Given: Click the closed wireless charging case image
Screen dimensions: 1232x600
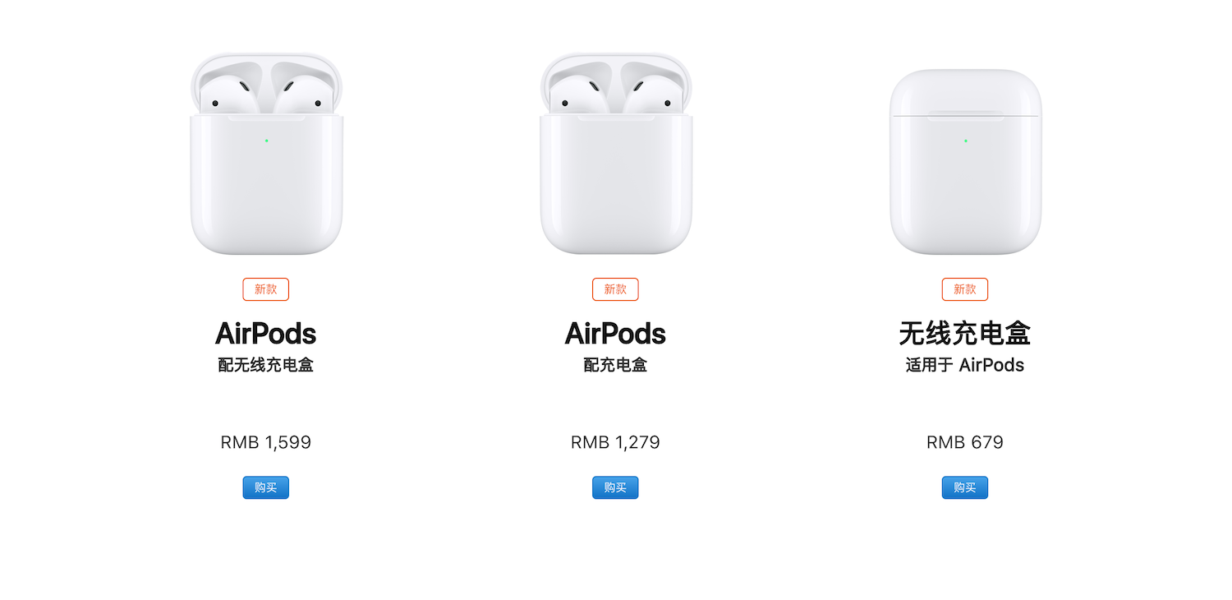Looking at the screenshot, I should pyautogui.click(x=965, y=162).
